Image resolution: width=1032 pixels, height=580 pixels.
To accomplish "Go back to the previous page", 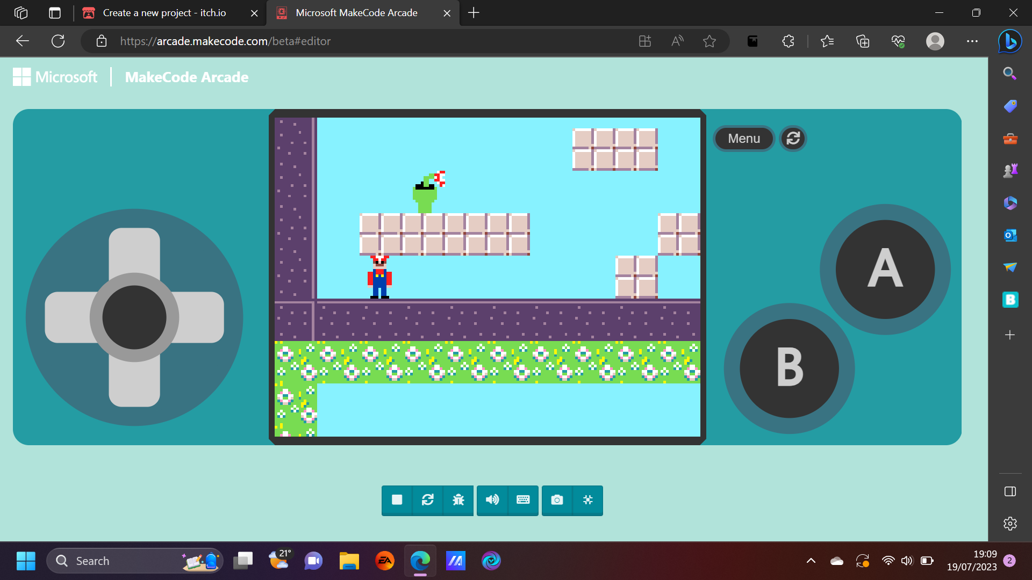I will point(23,41).
